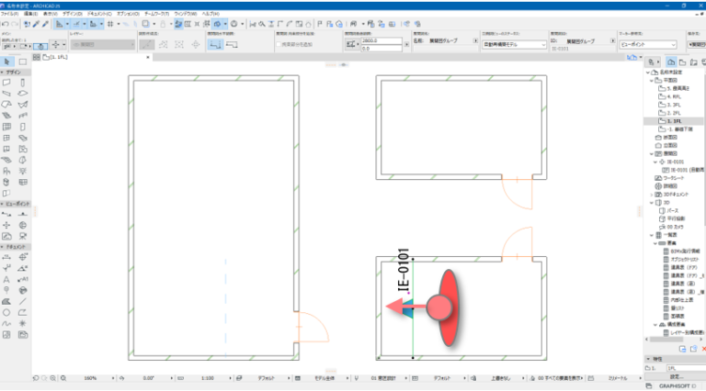
Task: Click arrow button next to ID 展開図グループ
Action: click(x=613, y=41)
